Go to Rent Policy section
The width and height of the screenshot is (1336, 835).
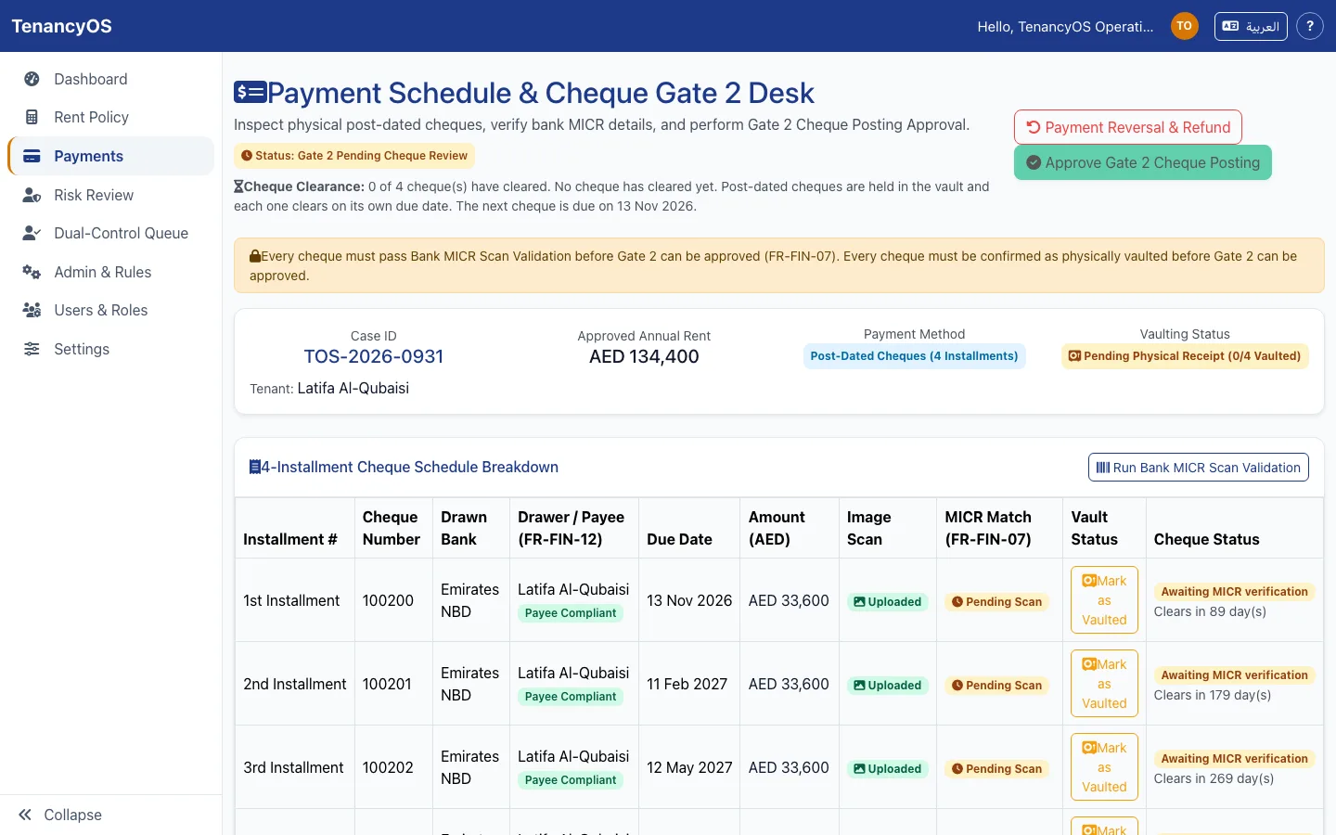(111, 117)
